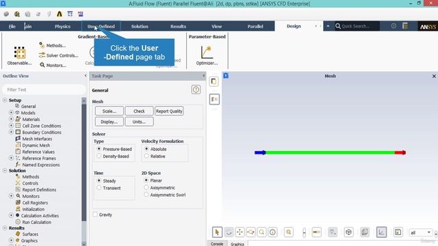Click the second vertical window layout icon

click(214, 99)
